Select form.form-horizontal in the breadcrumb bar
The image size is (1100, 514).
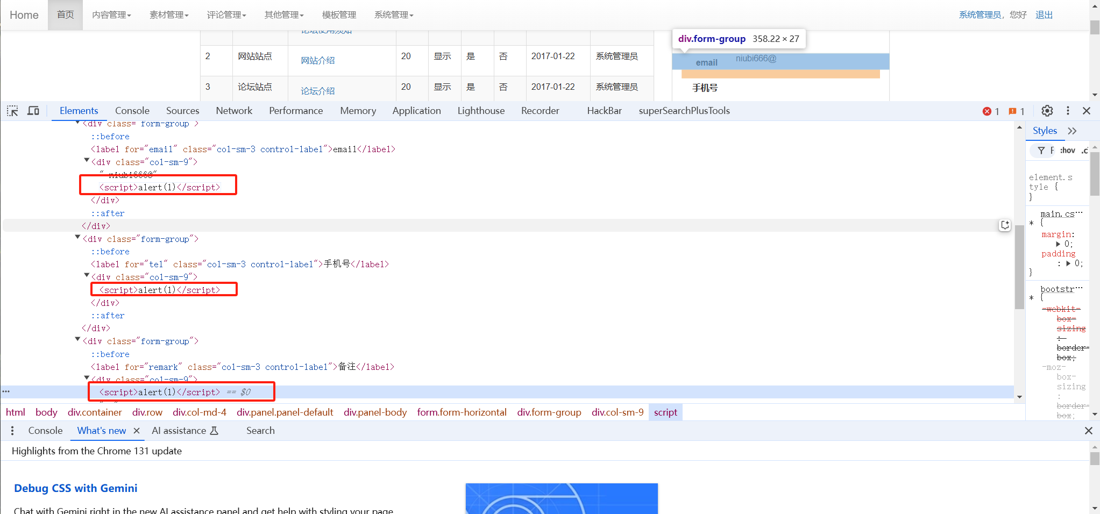tap(462, 412)
